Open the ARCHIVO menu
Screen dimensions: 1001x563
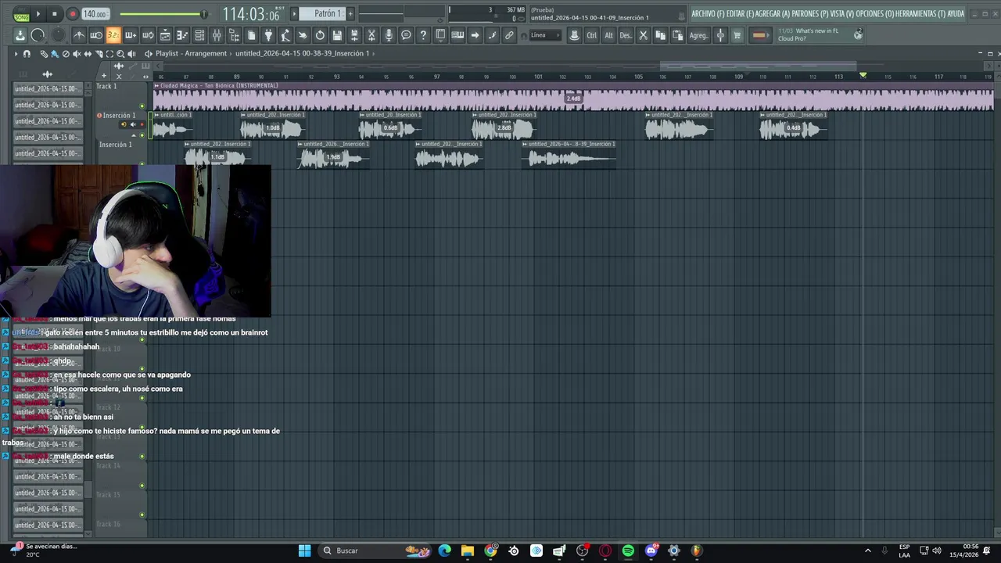[708, 14]
